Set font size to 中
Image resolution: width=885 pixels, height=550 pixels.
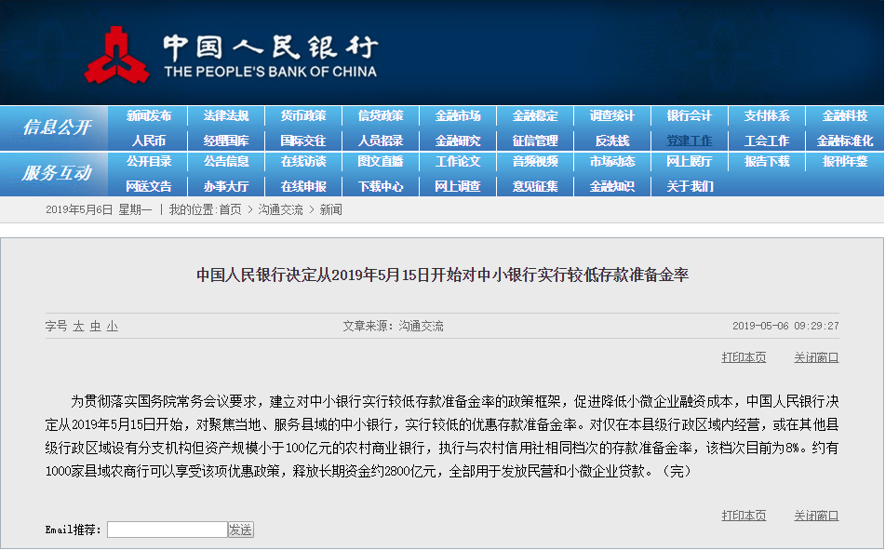[95, 327]
